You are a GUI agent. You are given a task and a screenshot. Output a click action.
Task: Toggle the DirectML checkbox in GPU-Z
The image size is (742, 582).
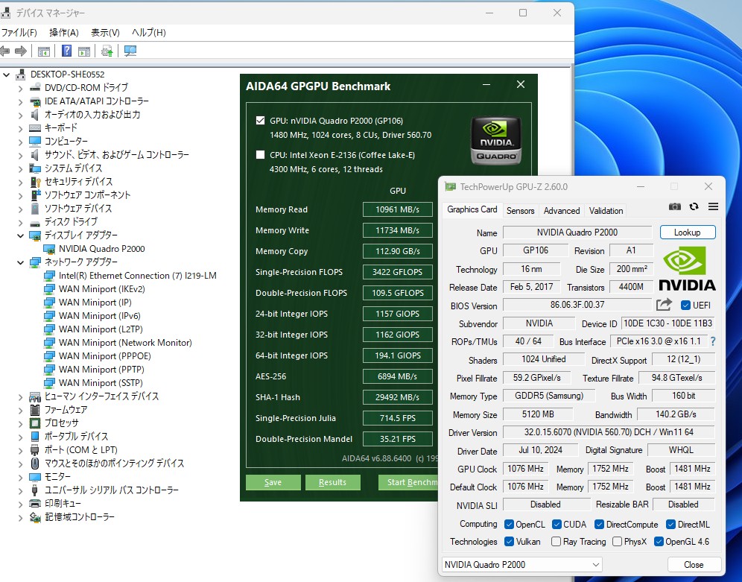click(x=670, y=525)
